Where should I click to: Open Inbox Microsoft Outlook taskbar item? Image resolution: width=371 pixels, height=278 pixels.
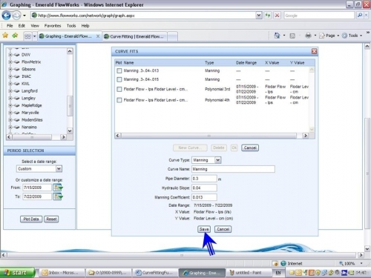pos(61,273)
